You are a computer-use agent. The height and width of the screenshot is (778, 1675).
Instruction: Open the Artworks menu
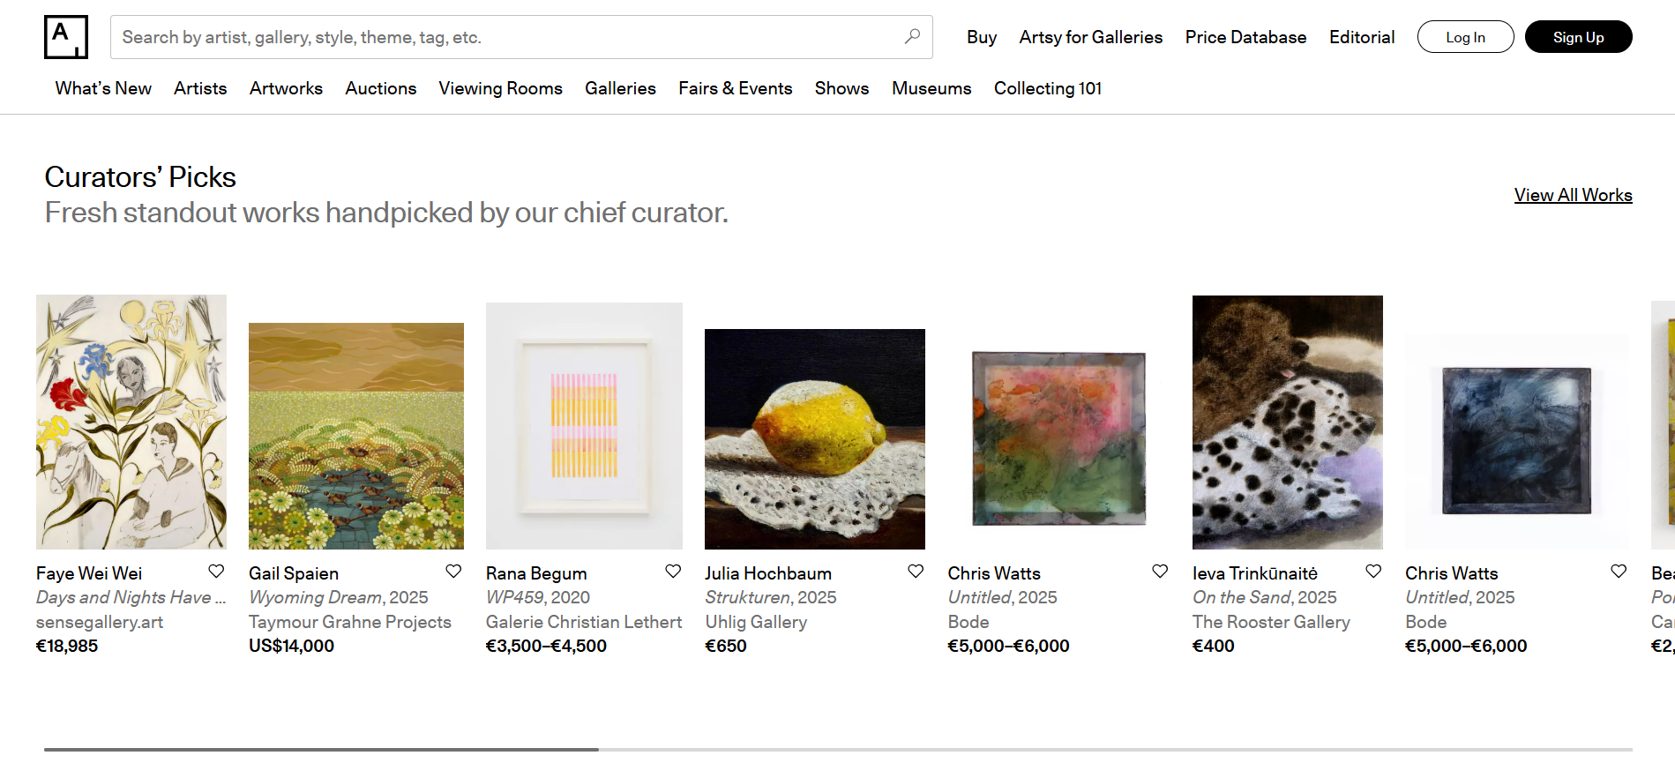click(286, 88)
